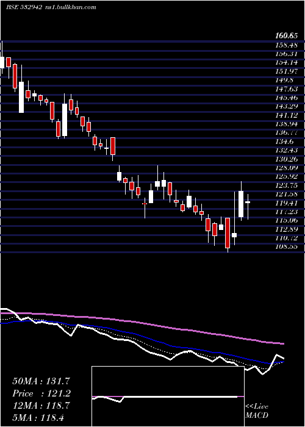Click the ns1.bullkhan.com site text
The width and height of the screenshot is (305, 427).
(70, 7)
